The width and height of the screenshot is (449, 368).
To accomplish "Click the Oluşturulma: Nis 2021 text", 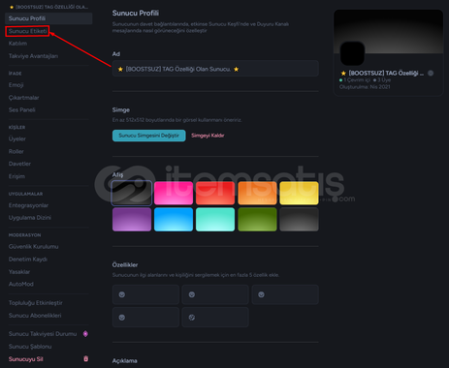I will coord(365,87).
